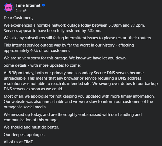Click the Time Internet page name
Image resolution: width=162 pixels, height=146 pixels.
(28, 5)
